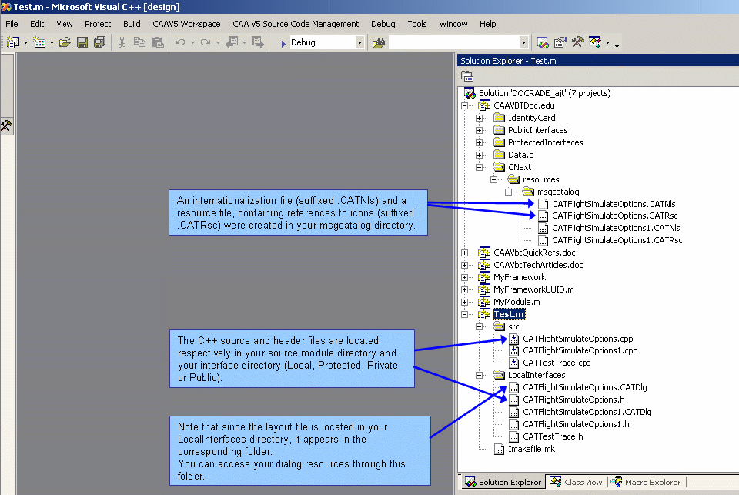Click the Save All toolbar icon
This screenshot has width=739, height=495.
click(x=99, y=42)
